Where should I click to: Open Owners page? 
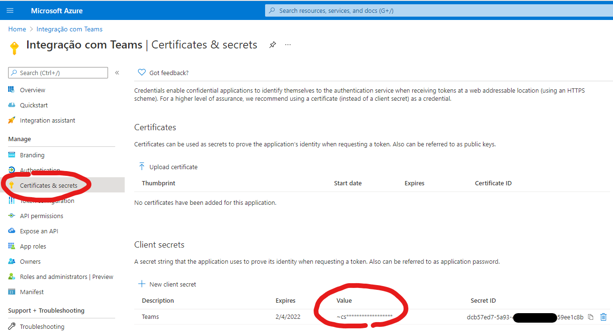pyautogui.click(x=30, y=261)
